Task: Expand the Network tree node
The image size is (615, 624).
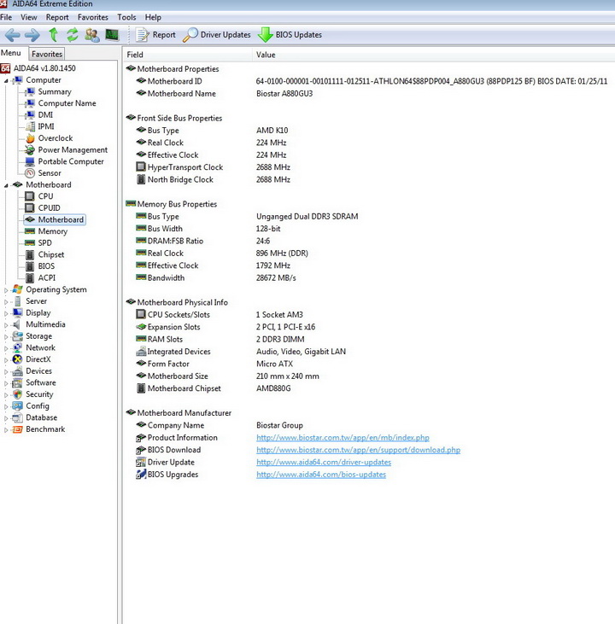Action: pos(6,348)
